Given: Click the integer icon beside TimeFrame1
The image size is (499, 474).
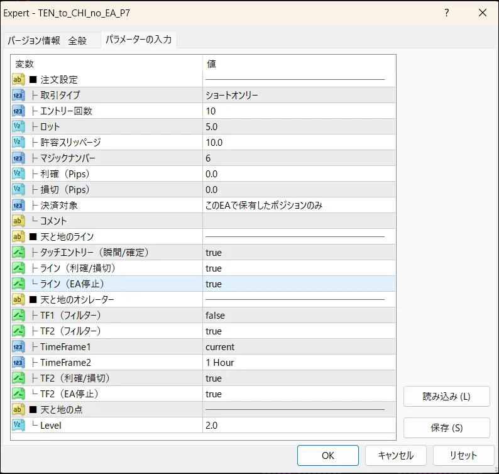Looking at the screenshot, I should 18,346.
